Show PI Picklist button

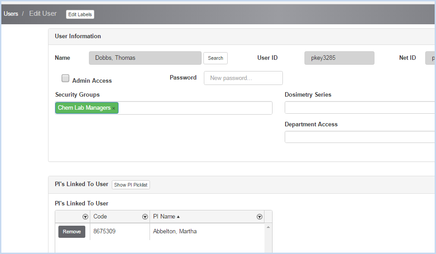click(131, 185)
